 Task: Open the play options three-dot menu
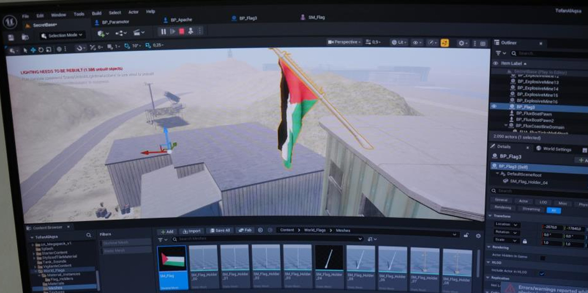pos(199,31)
